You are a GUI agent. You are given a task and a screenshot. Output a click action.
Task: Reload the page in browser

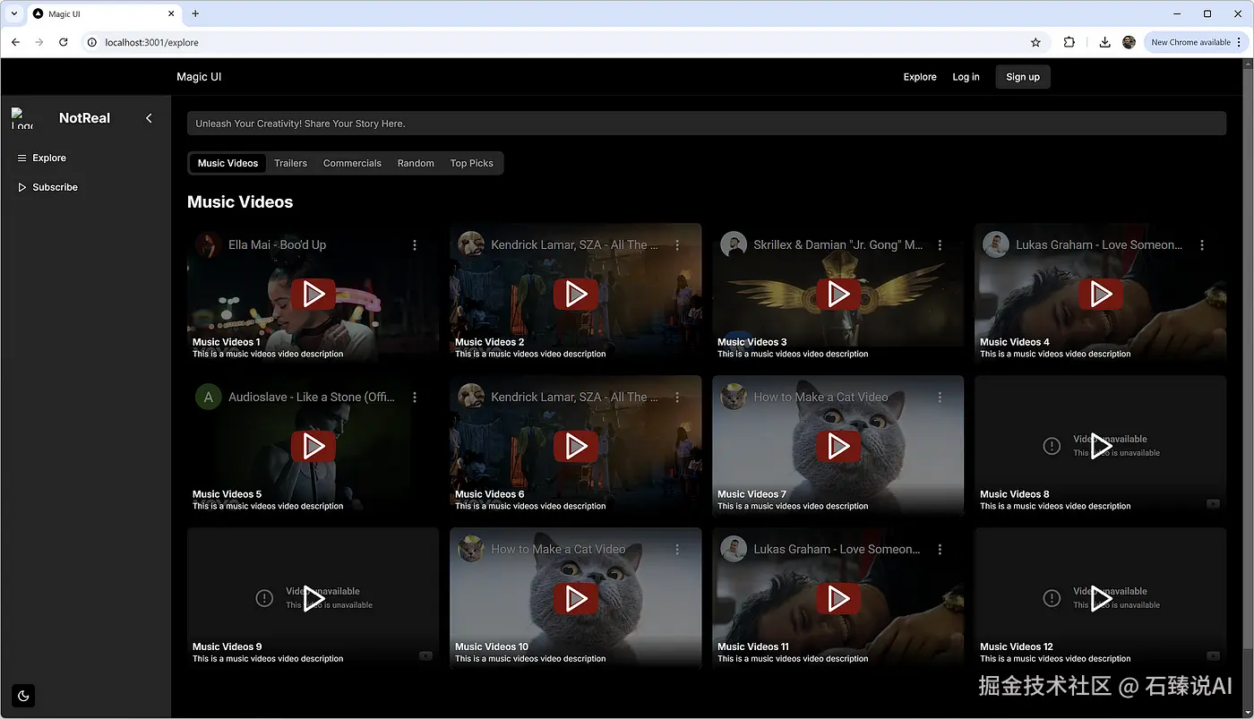click(63, 42)
